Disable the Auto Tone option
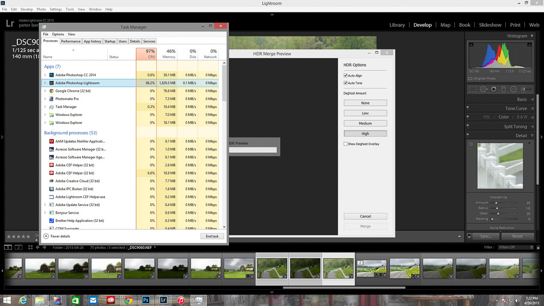544x306 pixels. [x=345, y=83]
